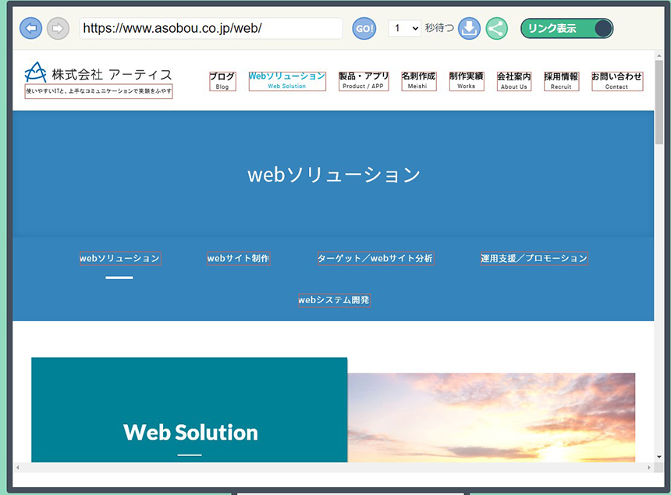Screen dimensions: 671x495
Task: Open the 製品・アプリ Product / APP menu
Action: [364, 81]
